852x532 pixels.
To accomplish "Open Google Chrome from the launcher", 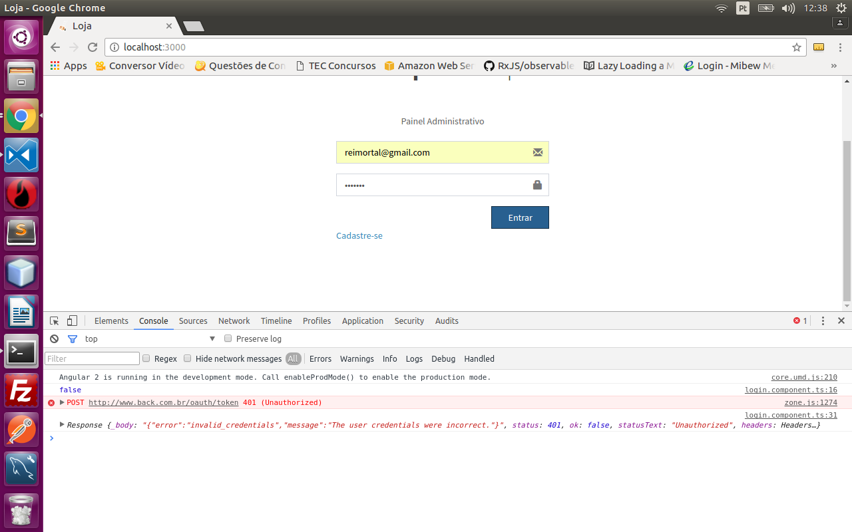I will point(21,116).
